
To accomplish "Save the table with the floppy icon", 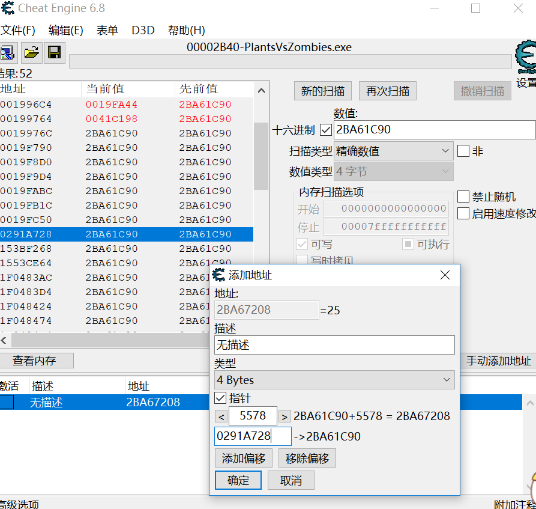I will click(x=55, y=53).
